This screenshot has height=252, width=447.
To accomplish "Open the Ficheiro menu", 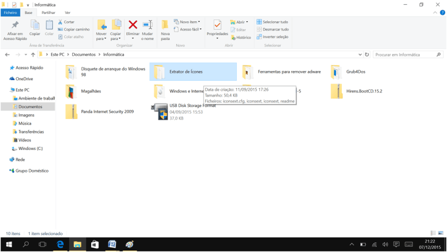I will (x=10, y=12).
